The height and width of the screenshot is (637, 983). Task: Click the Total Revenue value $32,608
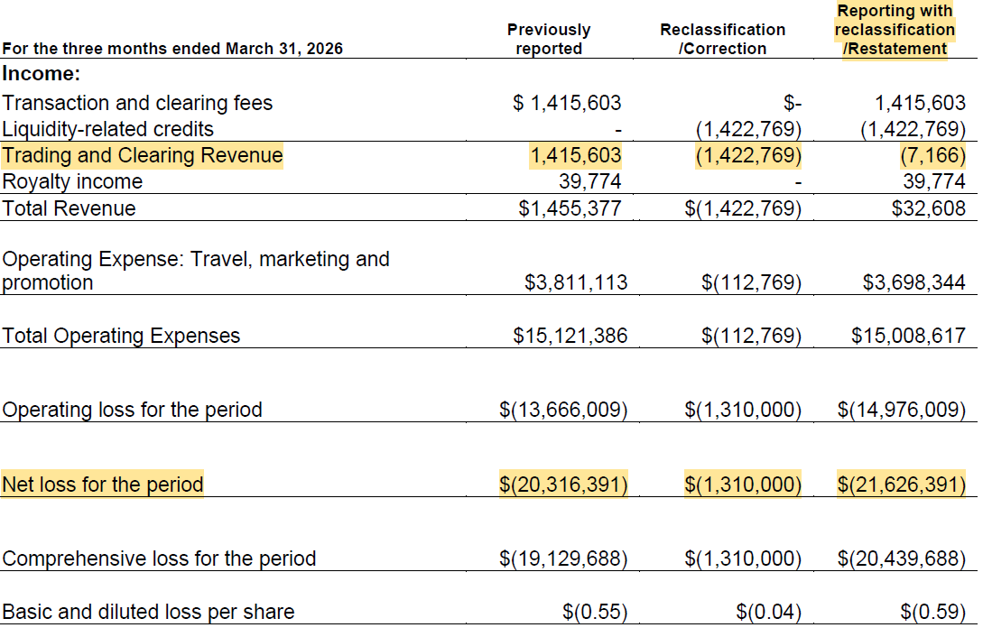[x=929, y=208]
